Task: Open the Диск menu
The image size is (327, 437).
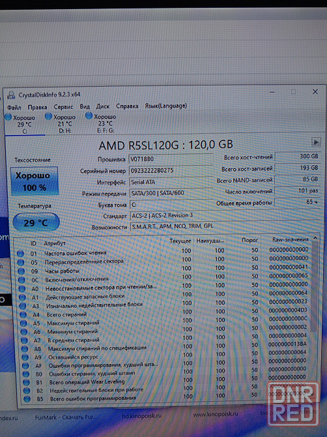Action: pyautogui.click(x=103, y=106)
